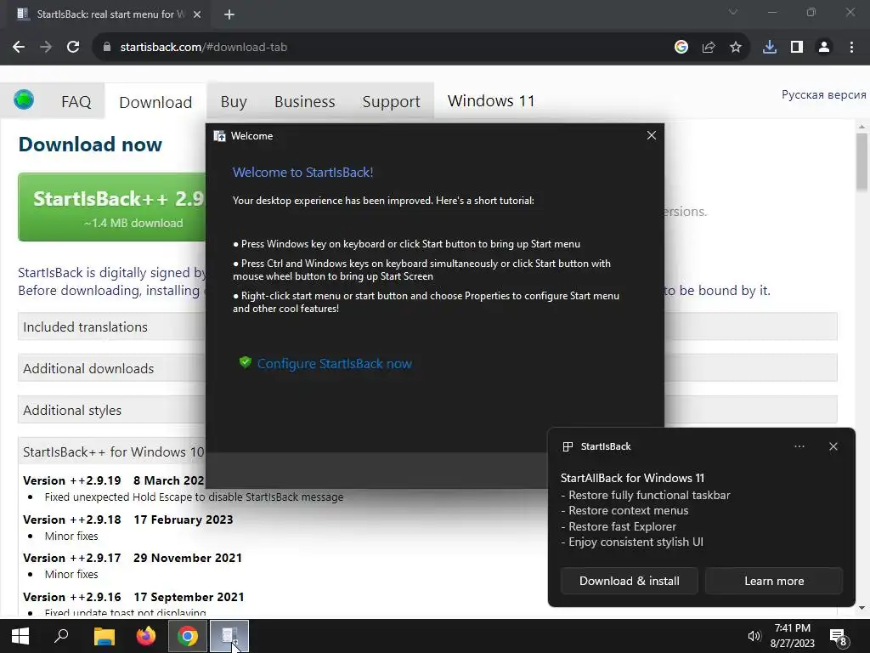
Task: Switch to Русская версия
Action: (x=823, y=95)
